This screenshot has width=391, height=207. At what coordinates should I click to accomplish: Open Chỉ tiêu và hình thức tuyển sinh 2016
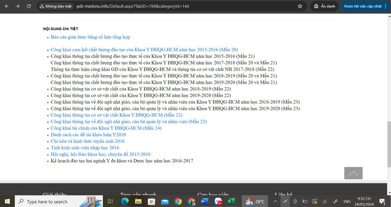pyautogui.click(x=88, y=141)
